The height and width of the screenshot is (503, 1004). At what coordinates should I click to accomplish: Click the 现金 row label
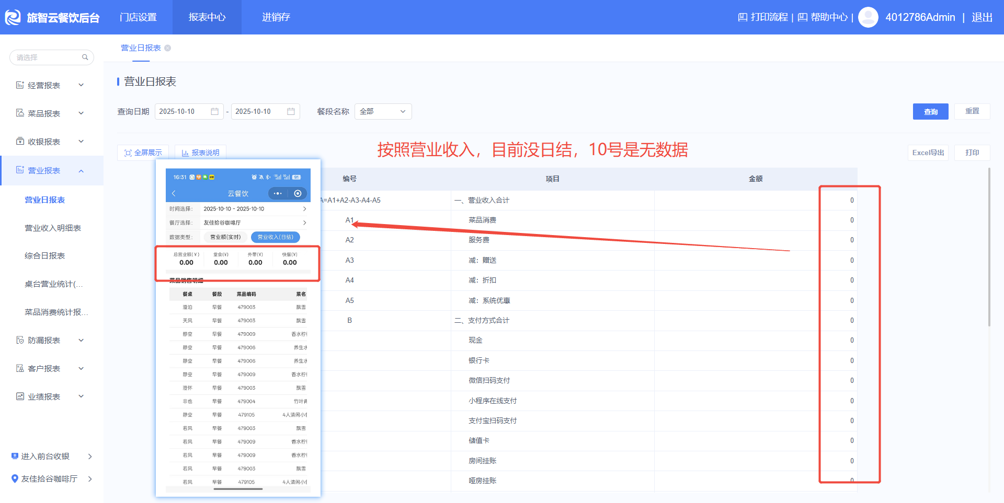click(475, 341)
